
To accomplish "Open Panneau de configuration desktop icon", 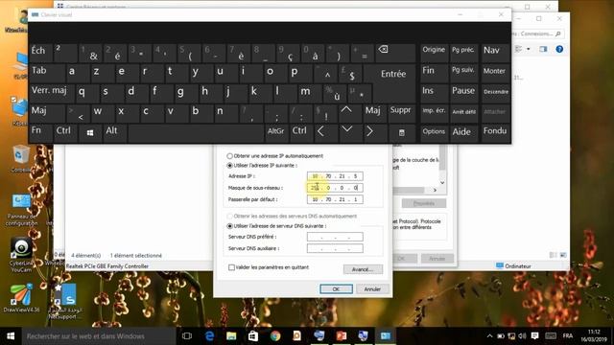I will [21, 210].
